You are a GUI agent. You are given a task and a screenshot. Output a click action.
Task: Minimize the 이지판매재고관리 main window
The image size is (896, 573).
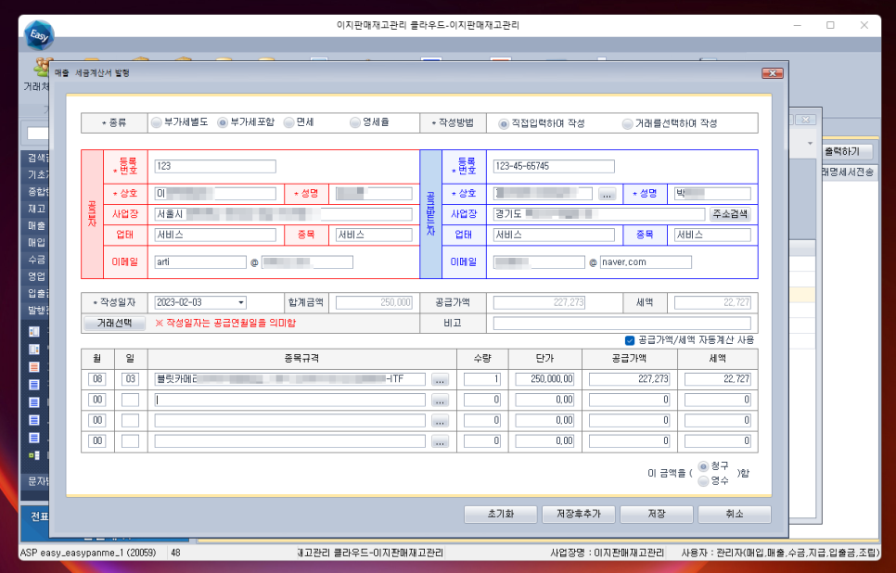click(798, 25)
